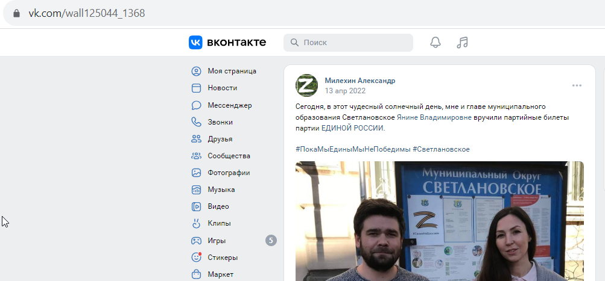Open post options three-dots menu
605x281 pixels.
(577, 85)
